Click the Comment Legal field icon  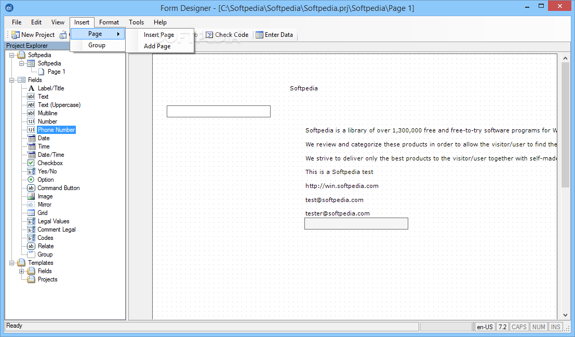click(31, 230)
